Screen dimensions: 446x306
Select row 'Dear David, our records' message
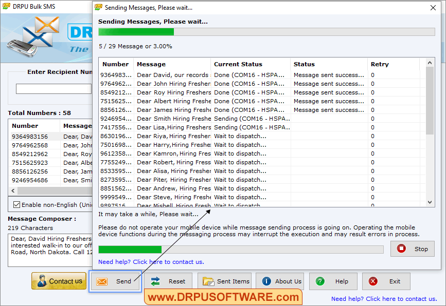pyautogui.click(x=173, y=75)
